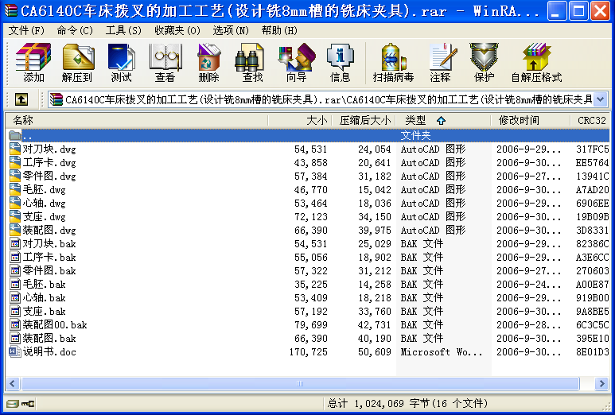Image resolution: width=615 pixels, height=415 pixels.
Task: Launch the 向导 (Wizard) tool
Action: [296, 63]
